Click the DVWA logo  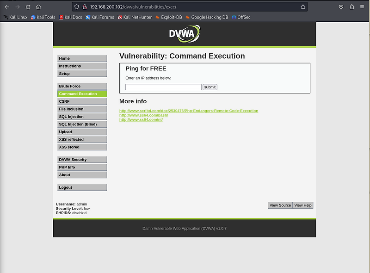coord(185,34)
